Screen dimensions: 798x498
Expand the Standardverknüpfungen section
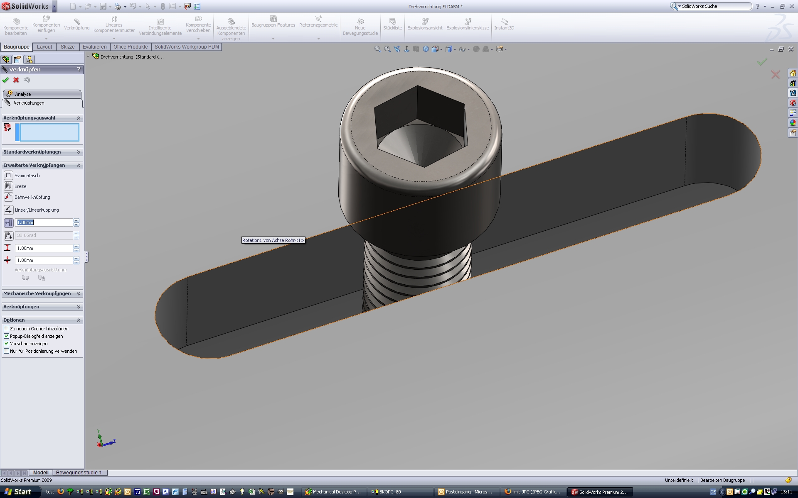(79, 152)
